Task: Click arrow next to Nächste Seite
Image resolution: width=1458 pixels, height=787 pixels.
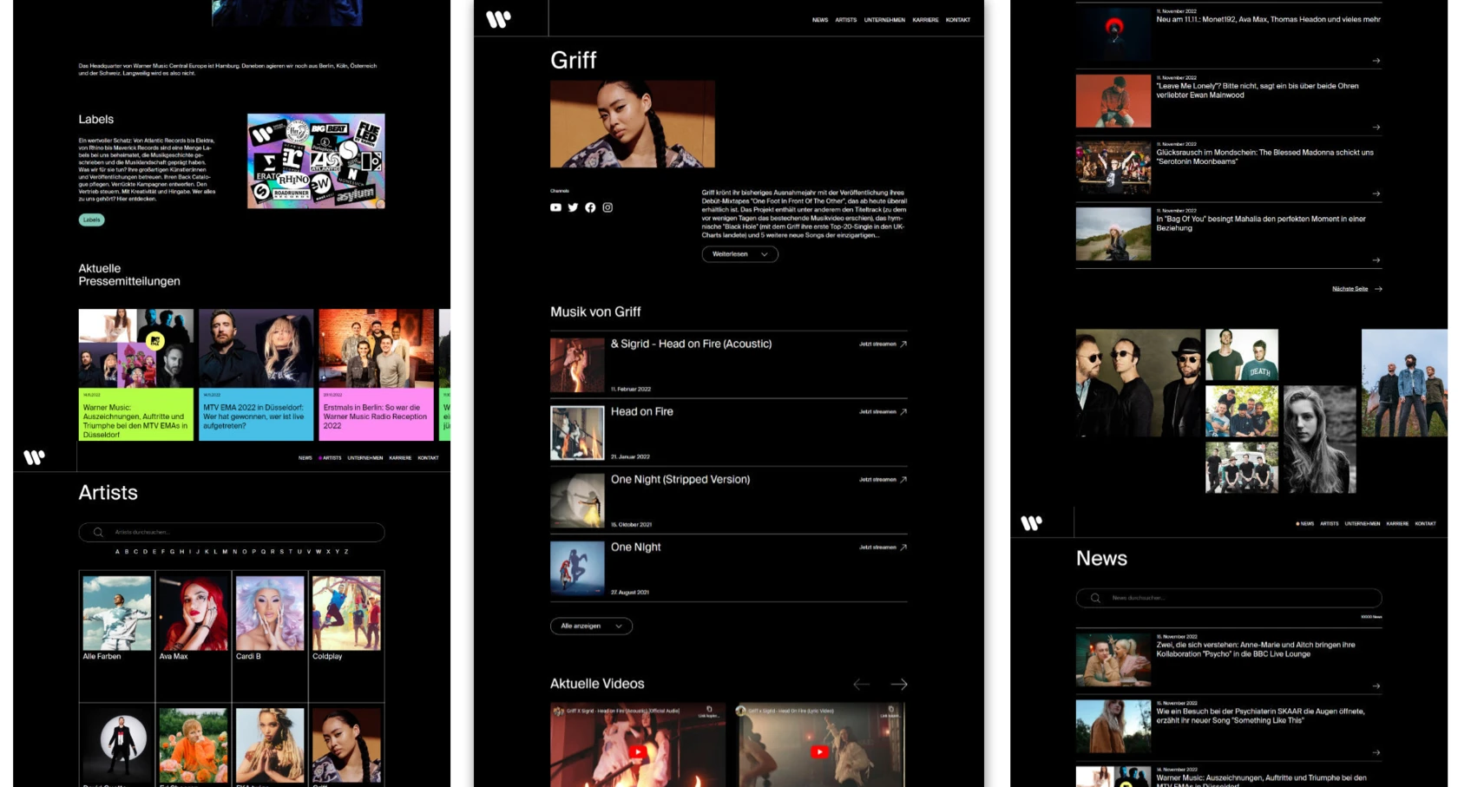Action: tap(1378, 289)
